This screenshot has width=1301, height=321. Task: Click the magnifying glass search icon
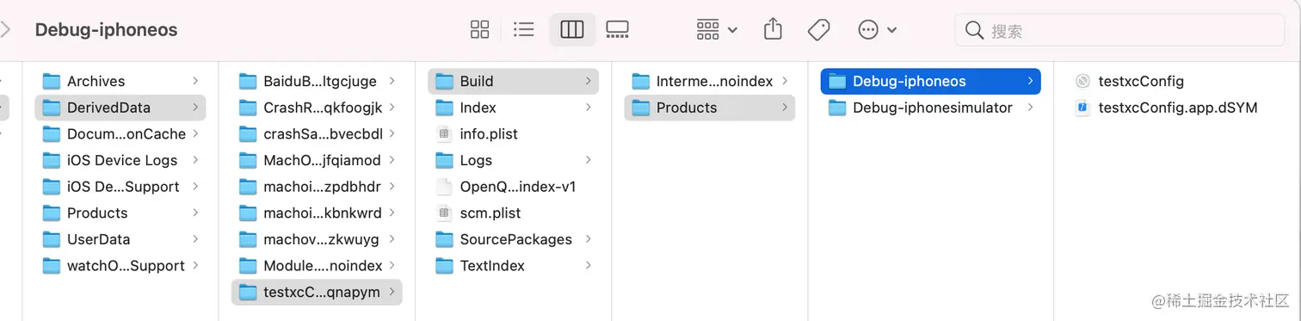(x=974, y=31)
